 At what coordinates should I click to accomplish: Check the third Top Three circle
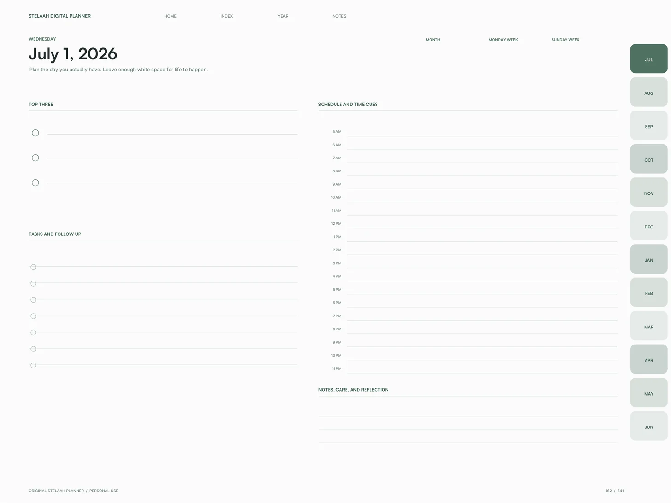(35, 183)
